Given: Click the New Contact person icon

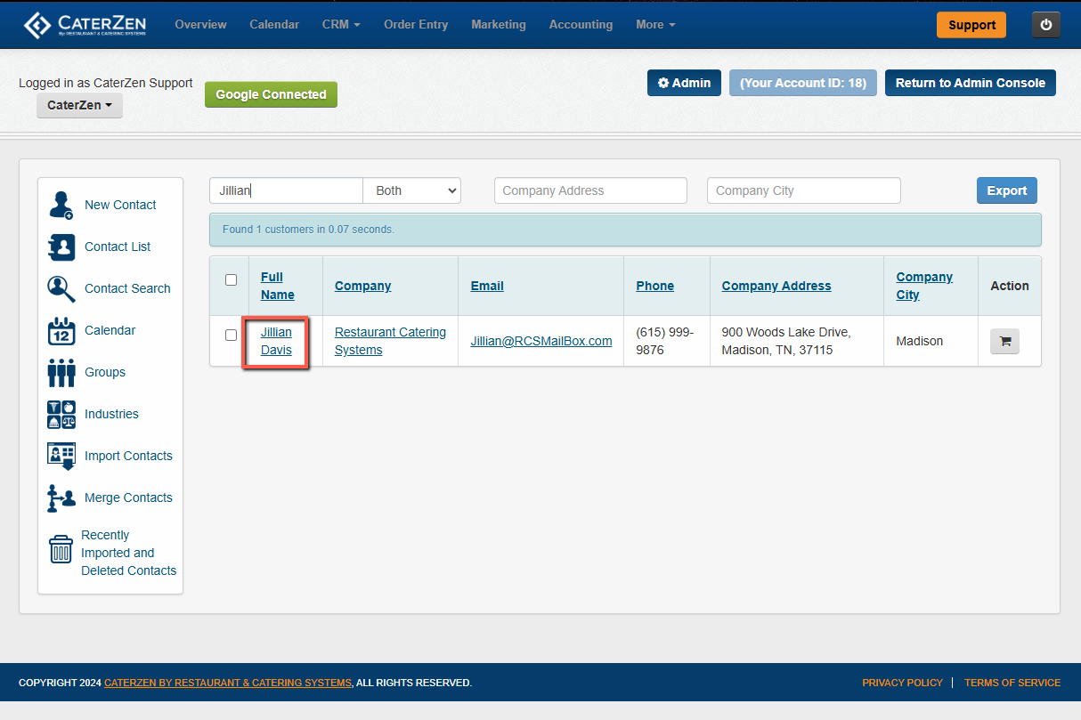Looking at the screenshot, I should point(61,205).
